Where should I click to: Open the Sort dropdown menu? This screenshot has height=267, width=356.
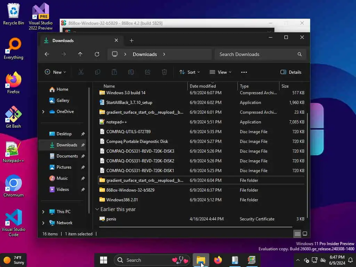[x=189, y=72]
